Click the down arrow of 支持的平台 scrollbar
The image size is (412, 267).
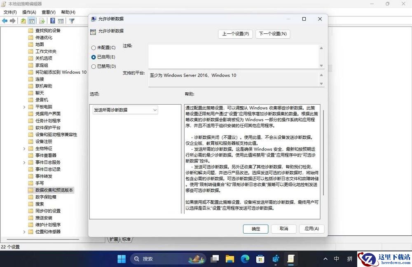coord(321,84)
